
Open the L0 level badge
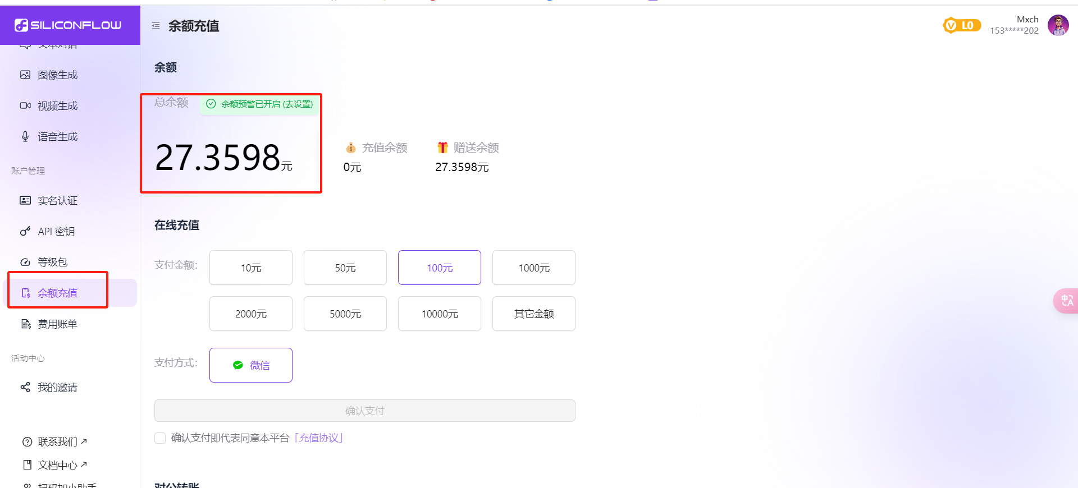click(x=962, y=25)
